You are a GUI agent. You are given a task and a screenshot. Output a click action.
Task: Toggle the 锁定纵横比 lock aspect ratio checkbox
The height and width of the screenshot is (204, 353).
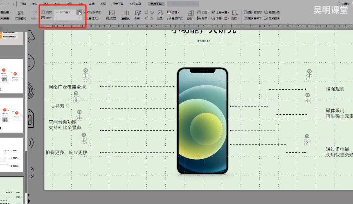pos(84,12)
